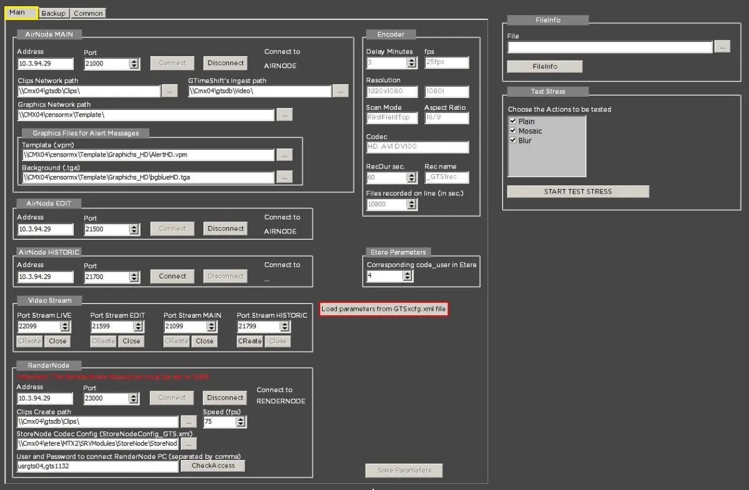Change RenderNode Speed fps spinner
749x490 pixels.
click(x=241, y=422)
